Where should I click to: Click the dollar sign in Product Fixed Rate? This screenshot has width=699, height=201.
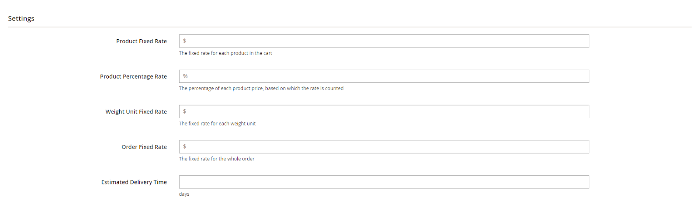pyautogui.click(x=185, y=41)
